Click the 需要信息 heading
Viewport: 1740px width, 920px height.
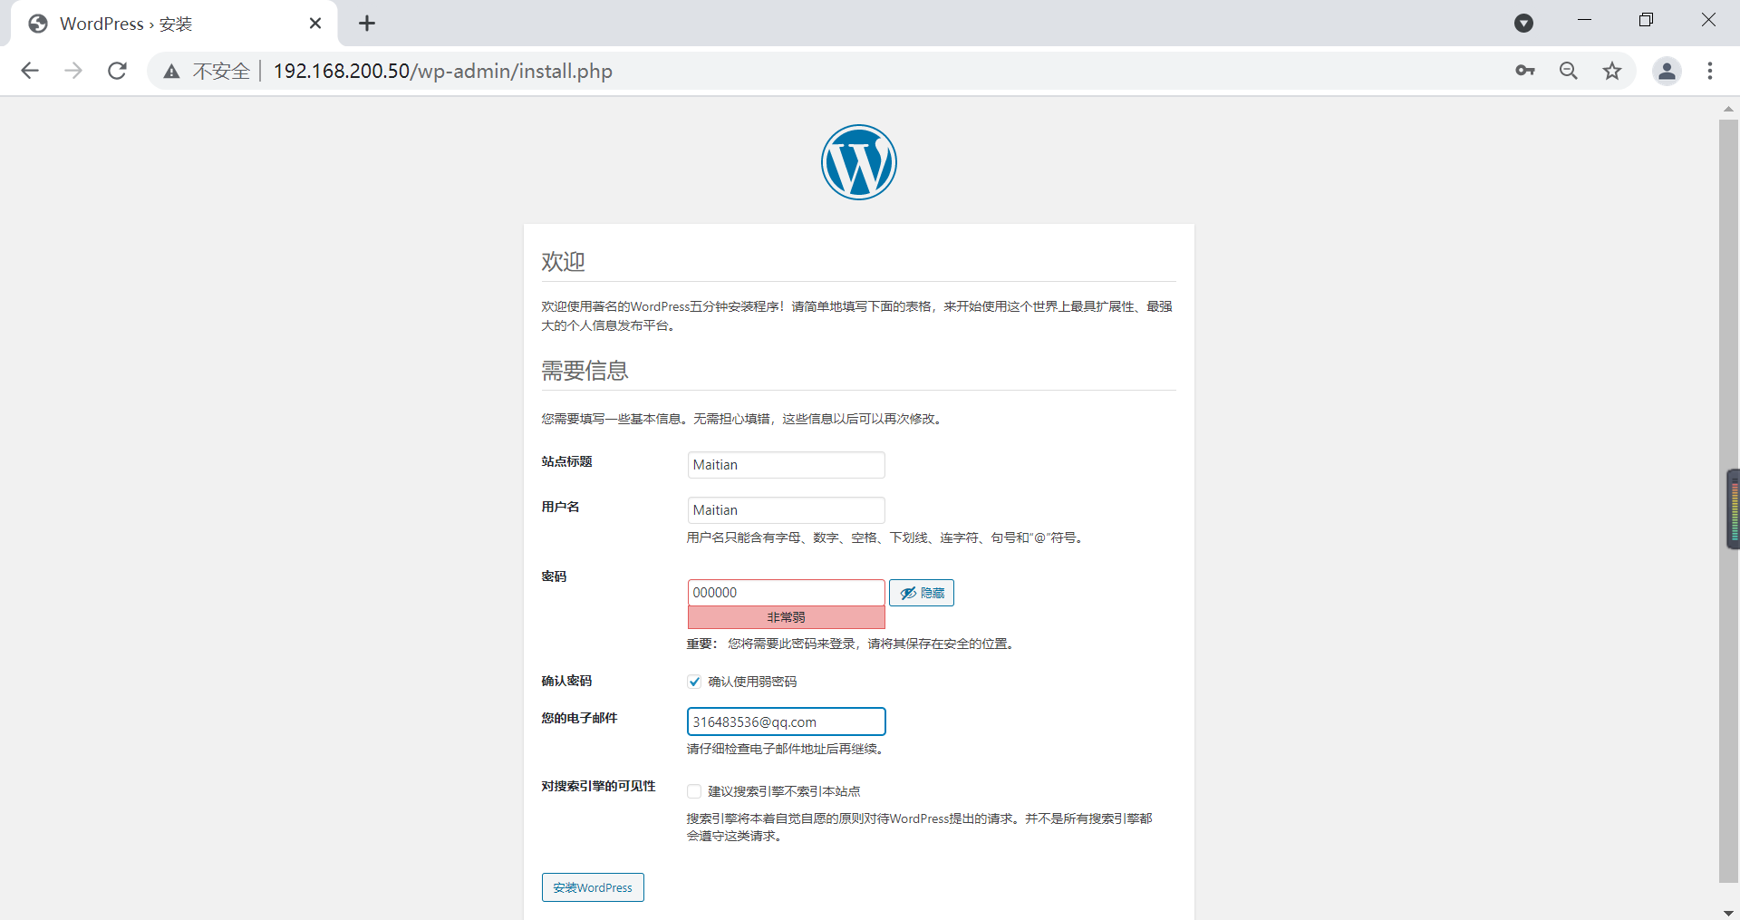coord(585,371)
